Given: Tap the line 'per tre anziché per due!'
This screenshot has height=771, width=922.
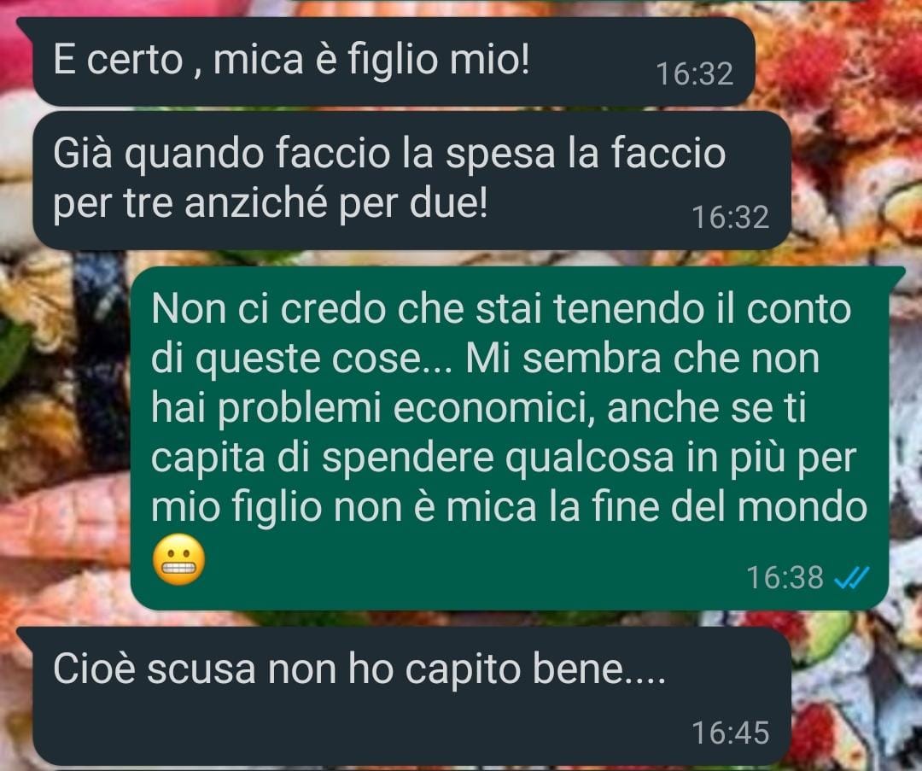Looking at the screenshot, I should click(x=271, y=204).
